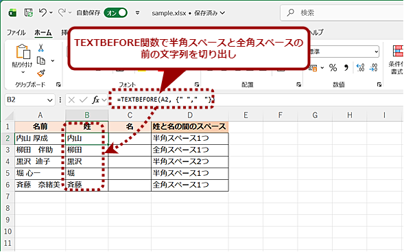
Task: Click cell containing 柳田 伴助 in column A
Action: 40,150
